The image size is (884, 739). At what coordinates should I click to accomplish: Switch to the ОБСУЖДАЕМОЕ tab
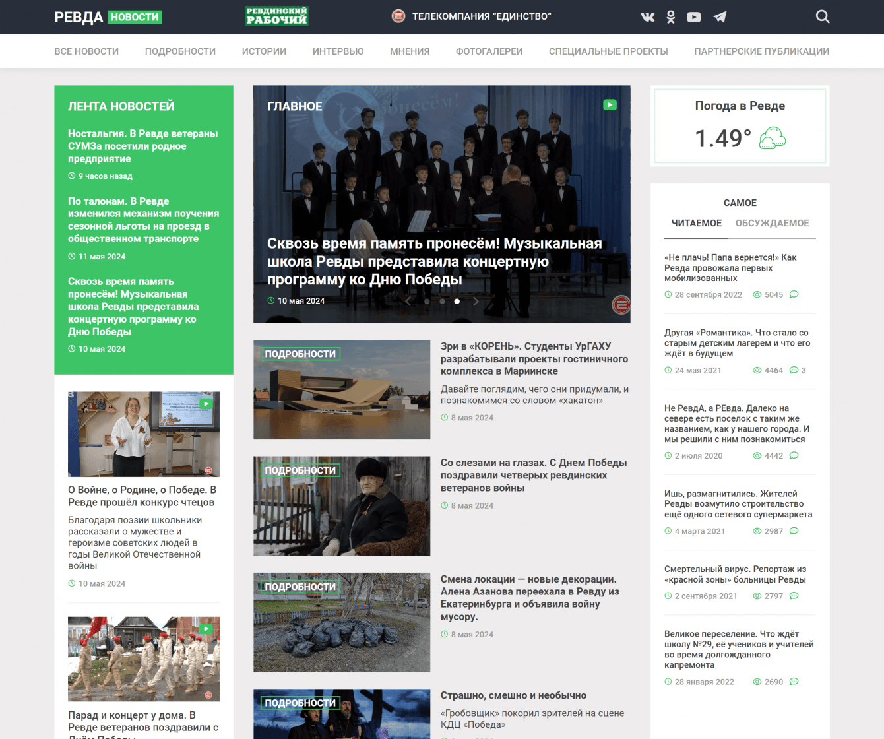click(772, 223)
